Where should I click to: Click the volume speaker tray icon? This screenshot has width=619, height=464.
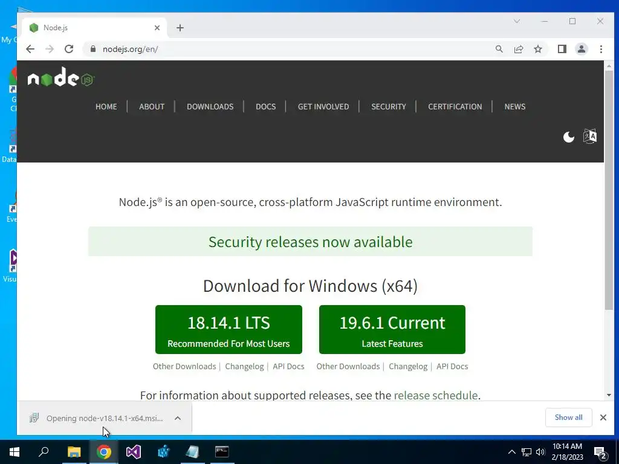(540, 452)
